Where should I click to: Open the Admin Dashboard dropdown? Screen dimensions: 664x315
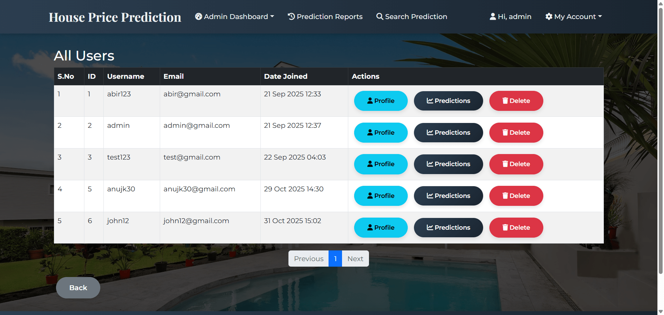pos(234,16)
